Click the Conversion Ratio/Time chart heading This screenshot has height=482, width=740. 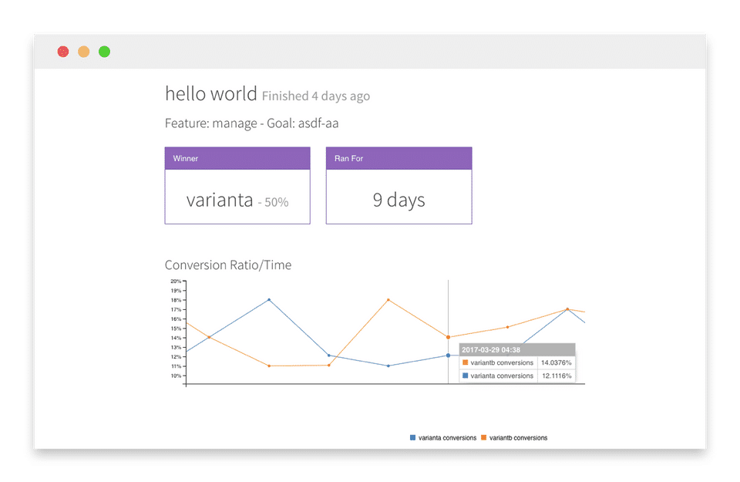(x=228, y=265)
